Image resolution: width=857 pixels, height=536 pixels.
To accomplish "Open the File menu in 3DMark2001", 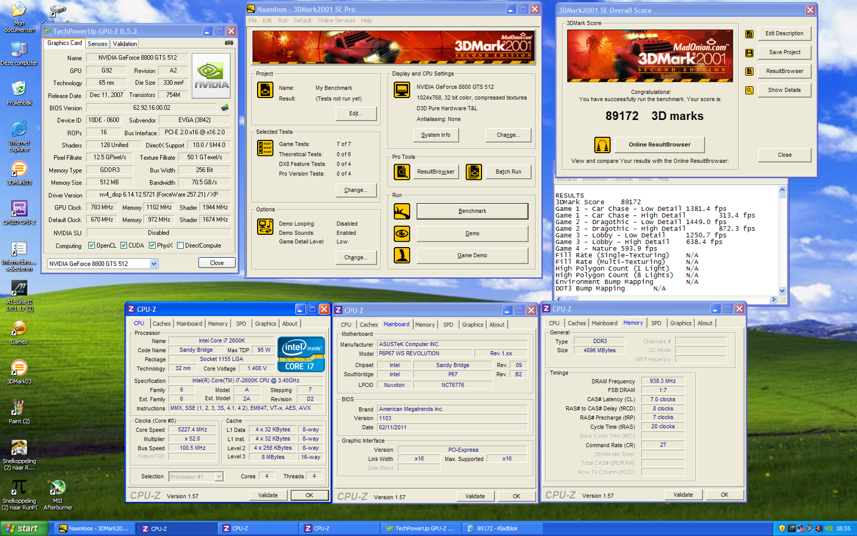I will coord(253,20).
